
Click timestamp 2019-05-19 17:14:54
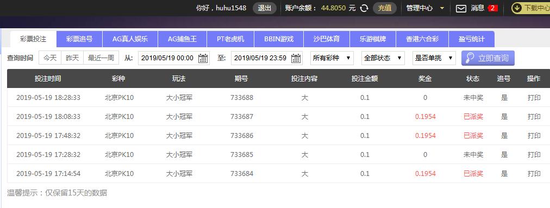(x=48, y=173)
